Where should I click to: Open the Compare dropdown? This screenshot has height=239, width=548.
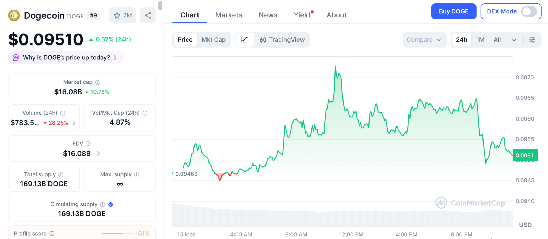point(424,40)
